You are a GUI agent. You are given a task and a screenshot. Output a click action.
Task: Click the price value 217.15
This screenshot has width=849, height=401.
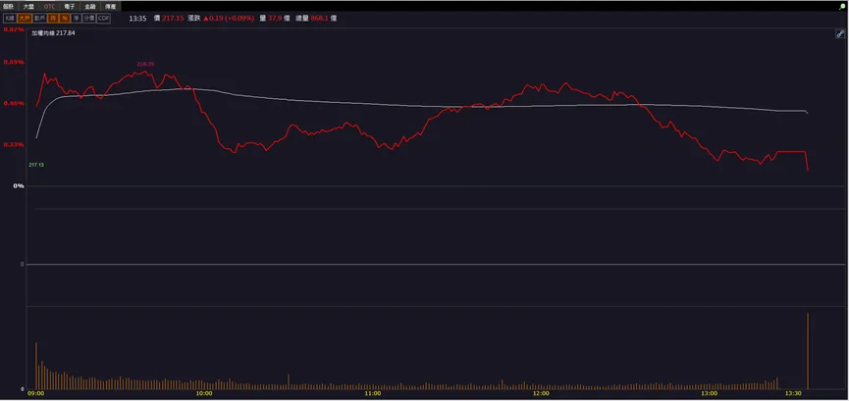click(173, 19)
